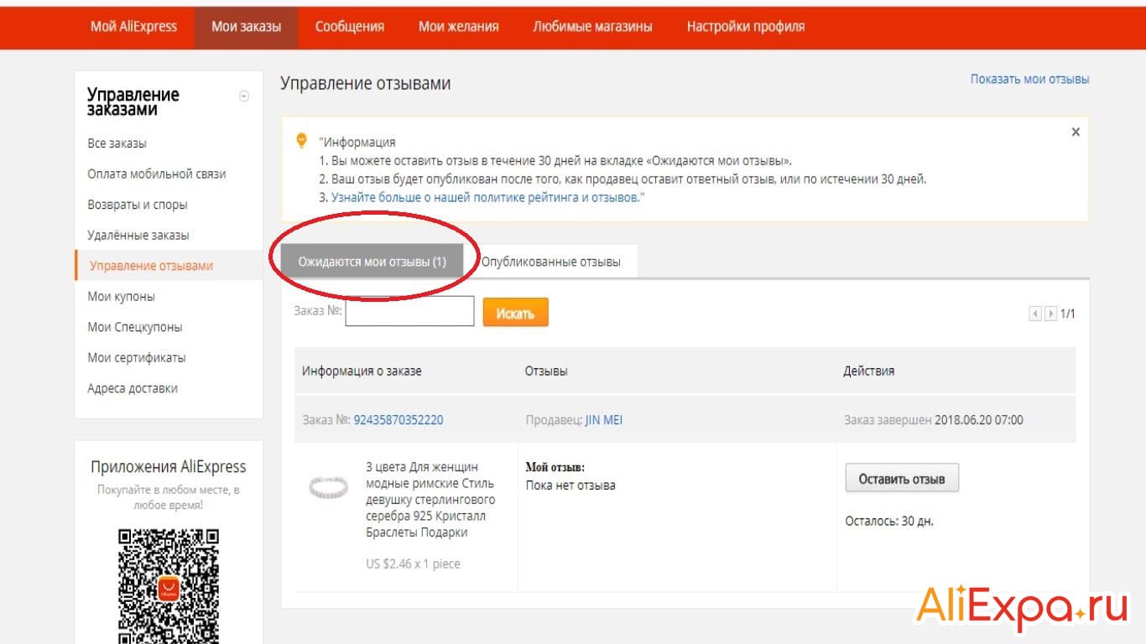The image size is (1146, 644).
Task: Click the Заказ завершен 2018.06.20 07:00 text
Action: (x=934, y=420)
